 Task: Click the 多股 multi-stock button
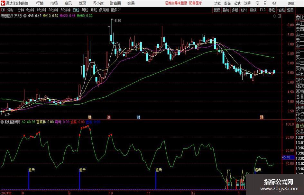coord(235,10)
